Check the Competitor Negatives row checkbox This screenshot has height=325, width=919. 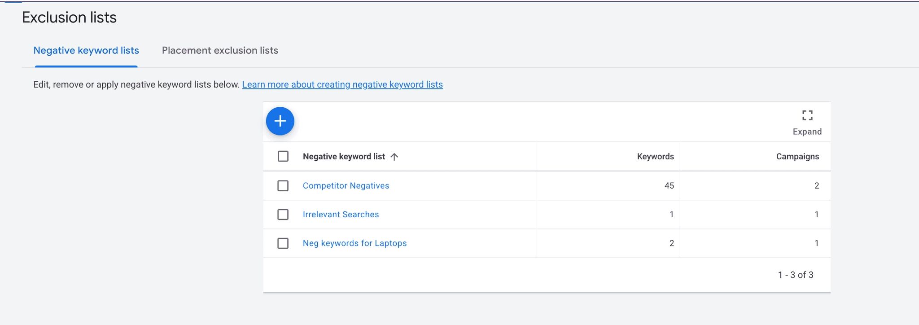(283, 186)
